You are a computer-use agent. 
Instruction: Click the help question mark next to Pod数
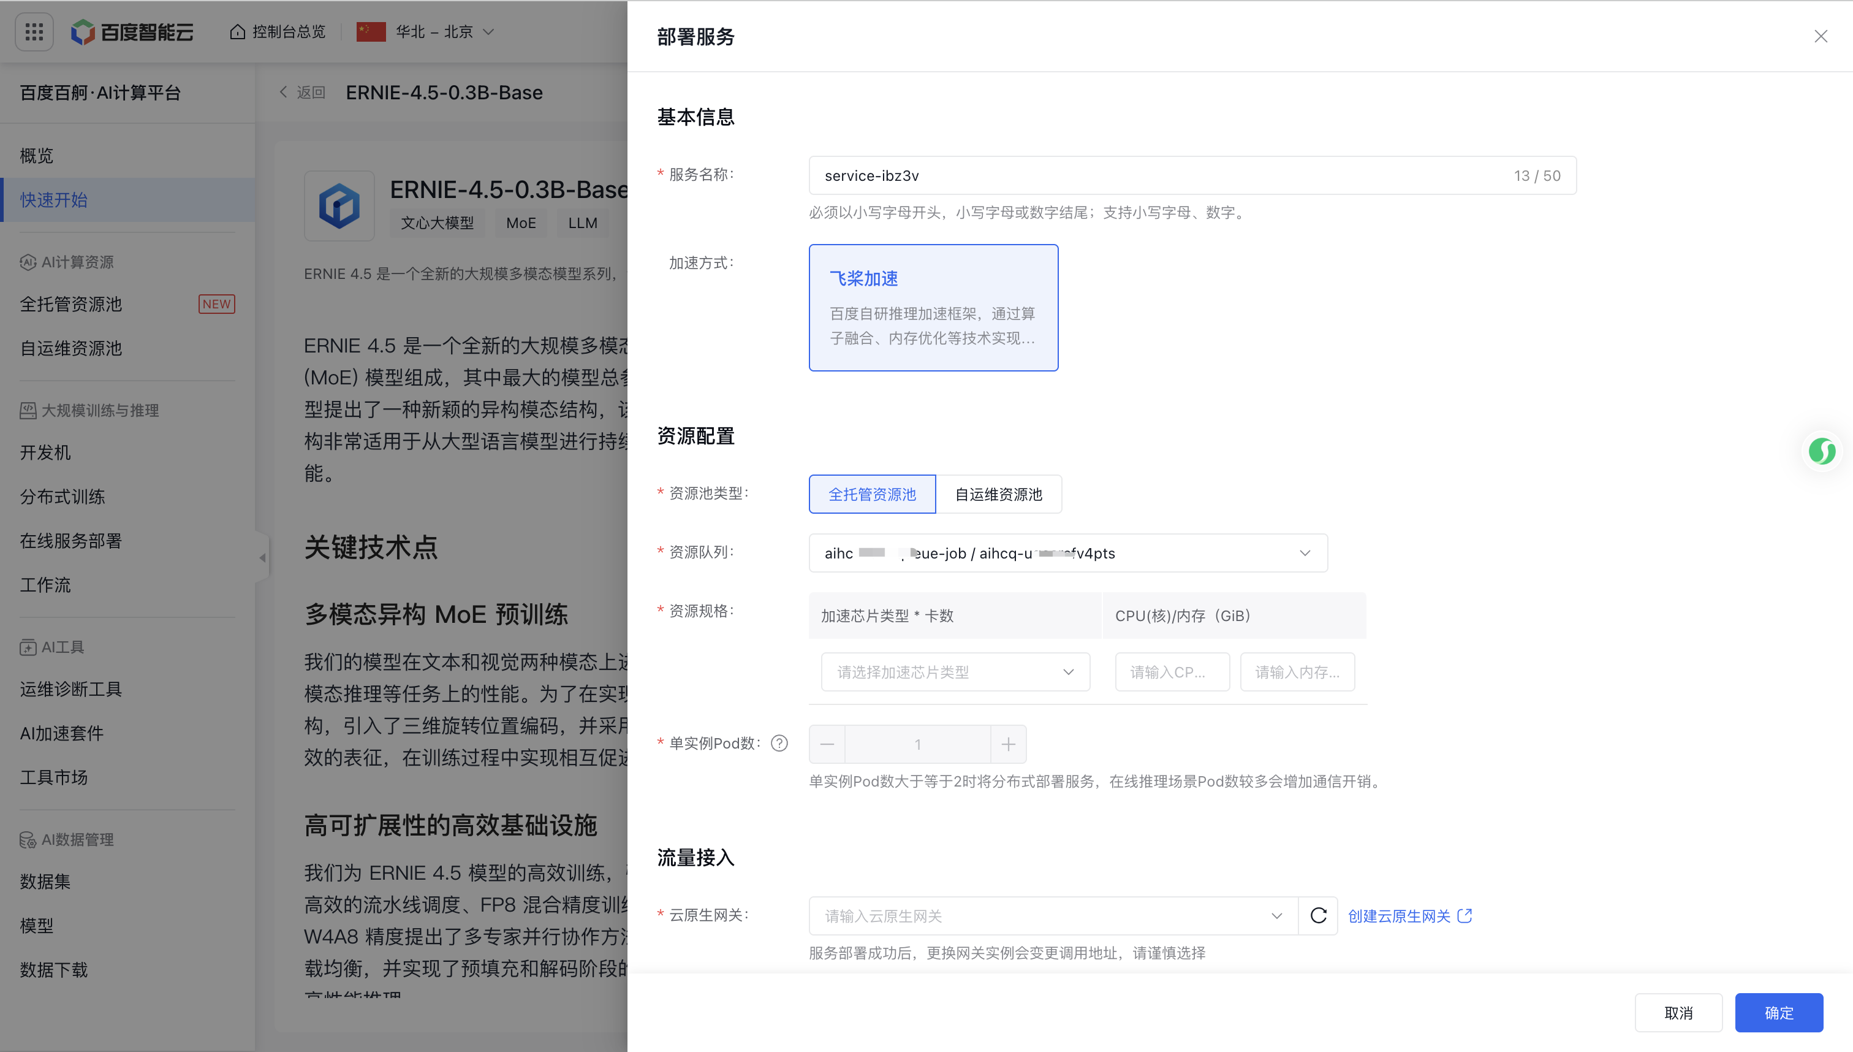pos(779,744)
